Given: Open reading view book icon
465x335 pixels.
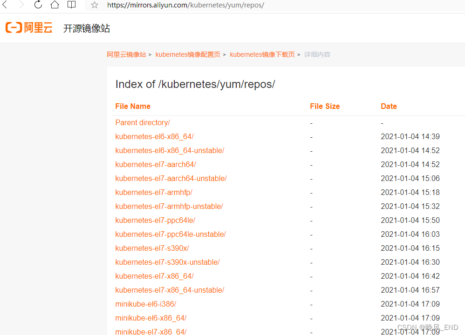Looking at the screenshot, I should pos(71,5).
